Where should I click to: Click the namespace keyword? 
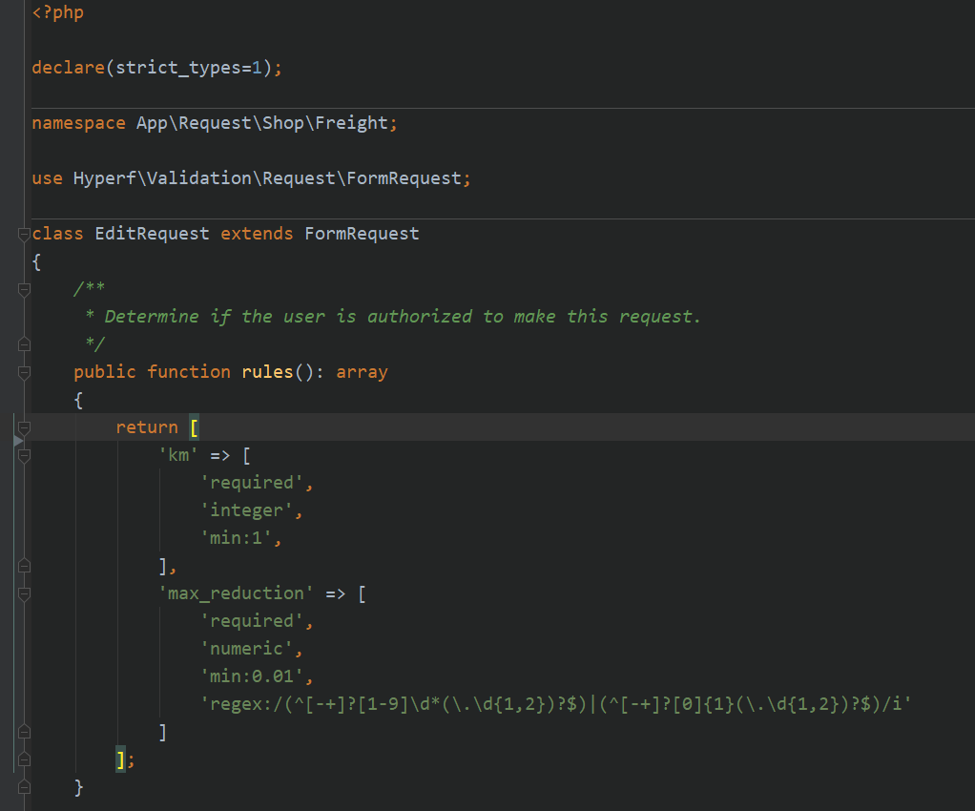point(78,123)
